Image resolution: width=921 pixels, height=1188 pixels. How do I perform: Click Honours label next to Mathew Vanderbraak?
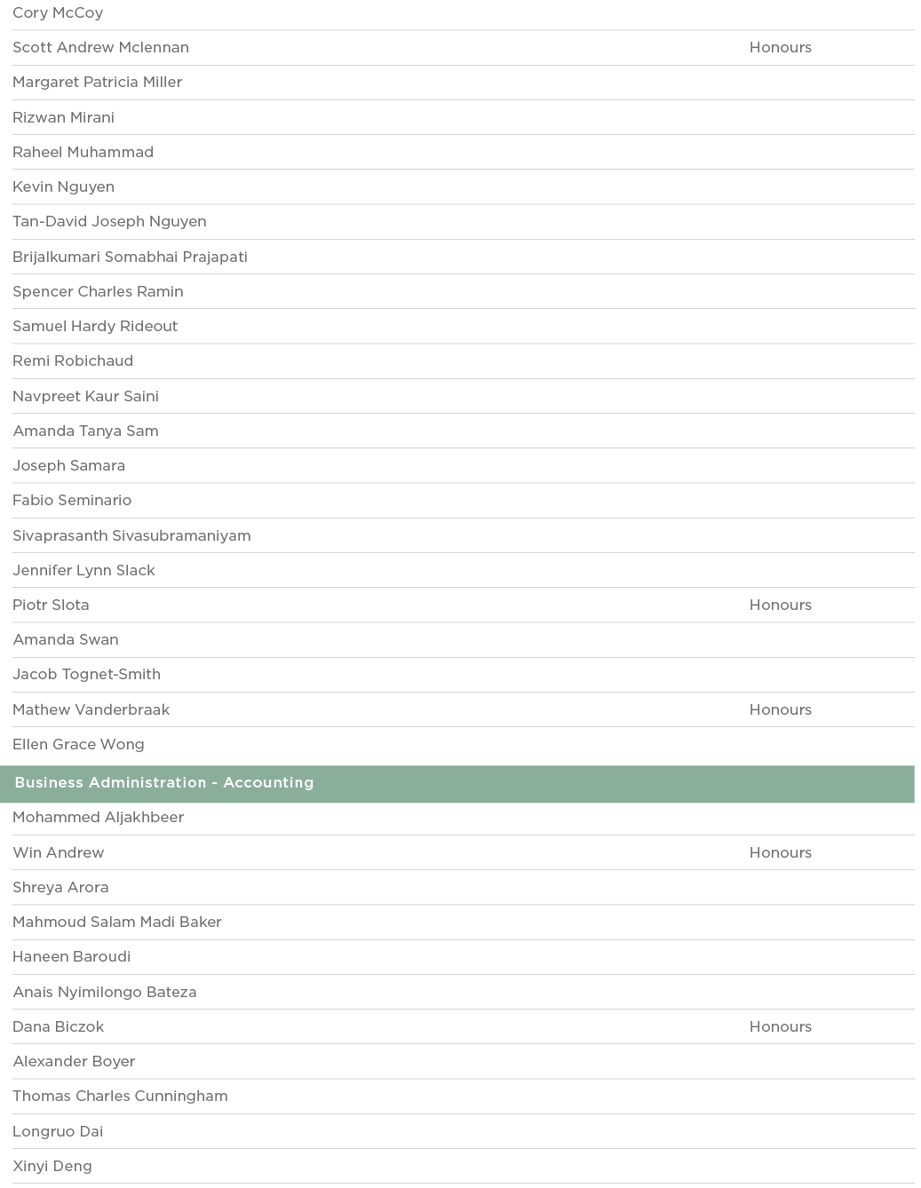(x=780, y=710)
